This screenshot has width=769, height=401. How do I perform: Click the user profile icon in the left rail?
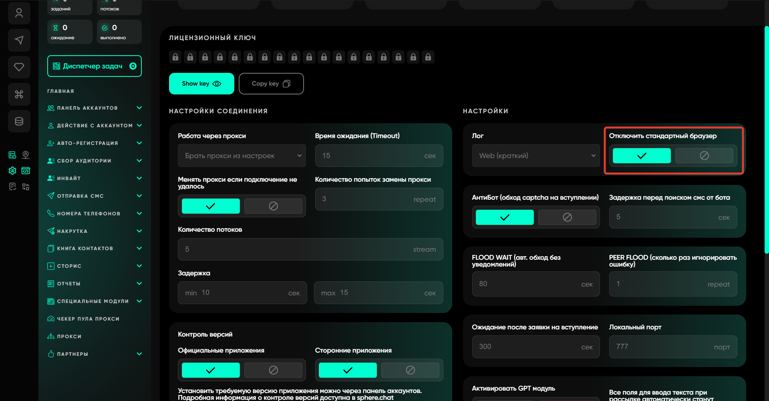tap(19, 13)
